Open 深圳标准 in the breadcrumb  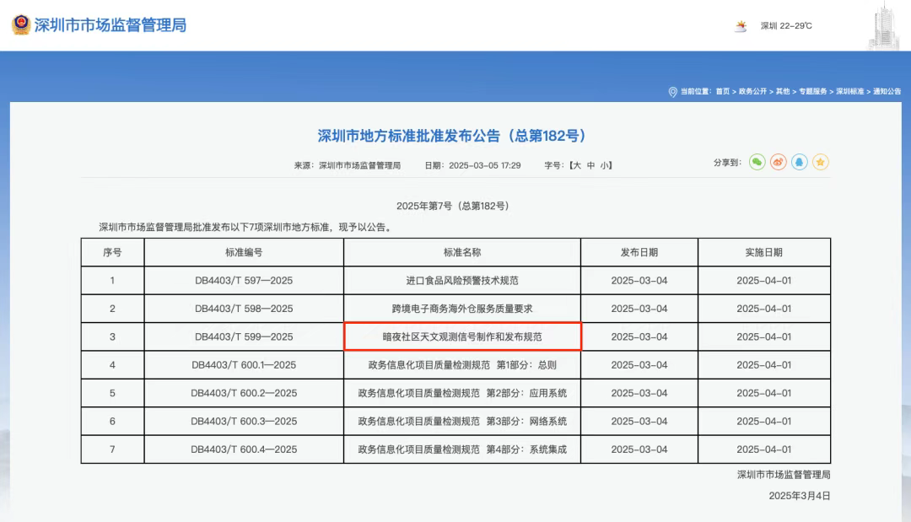(850, 92)
